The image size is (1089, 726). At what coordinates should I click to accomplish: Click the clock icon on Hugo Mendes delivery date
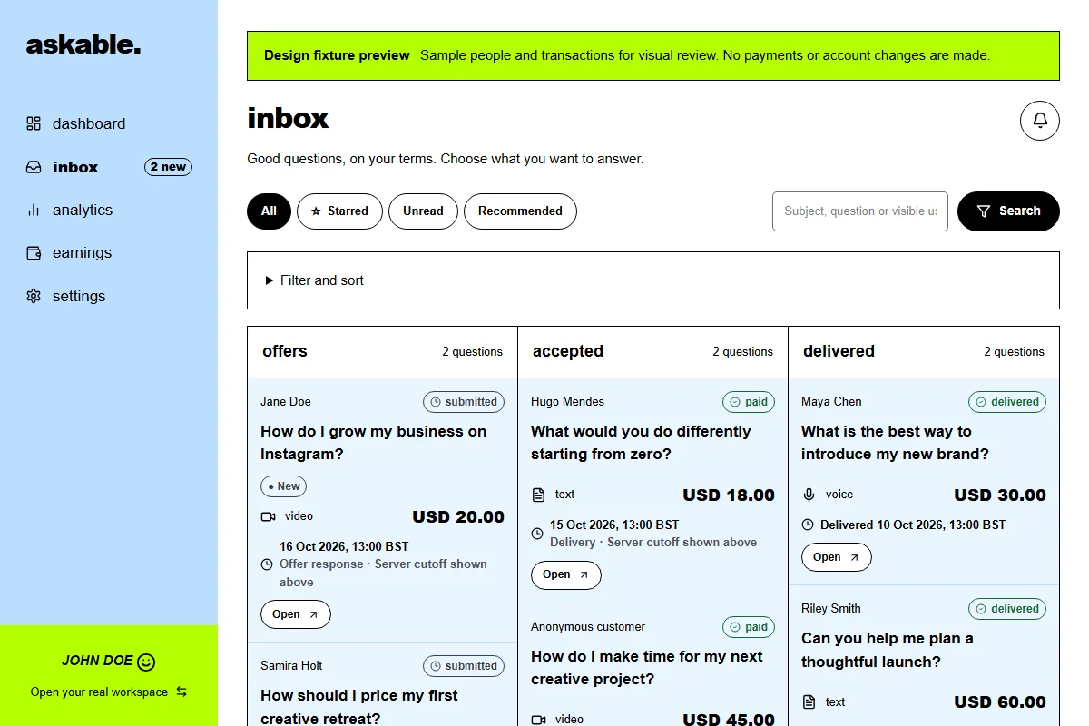click(x=537, y=534)
